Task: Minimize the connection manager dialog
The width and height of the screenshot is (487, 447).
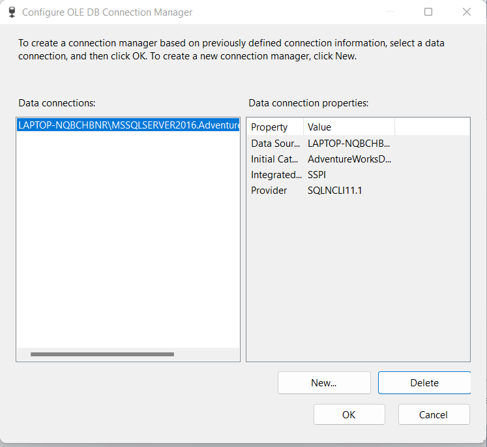Action: tap(390, 12)
